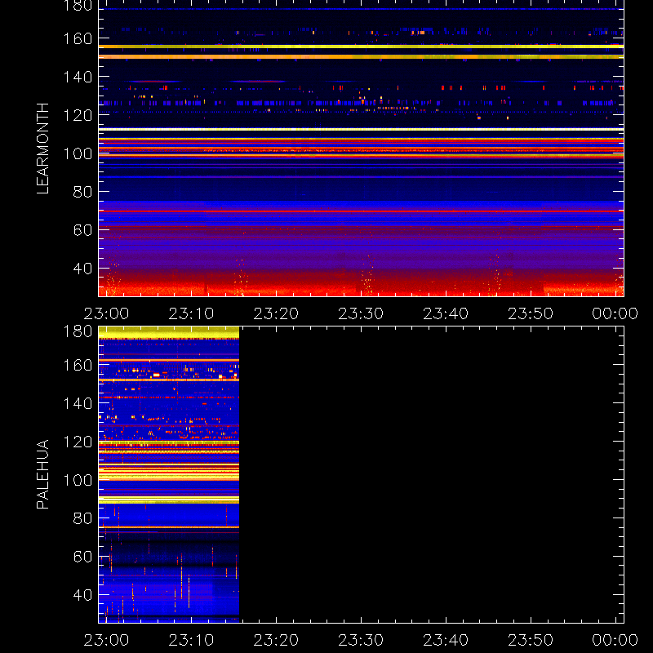This screenshot has width=653, height=653.
Task: Pick the 160 tick label on the Palehua plot
Action: click(78, 365)
